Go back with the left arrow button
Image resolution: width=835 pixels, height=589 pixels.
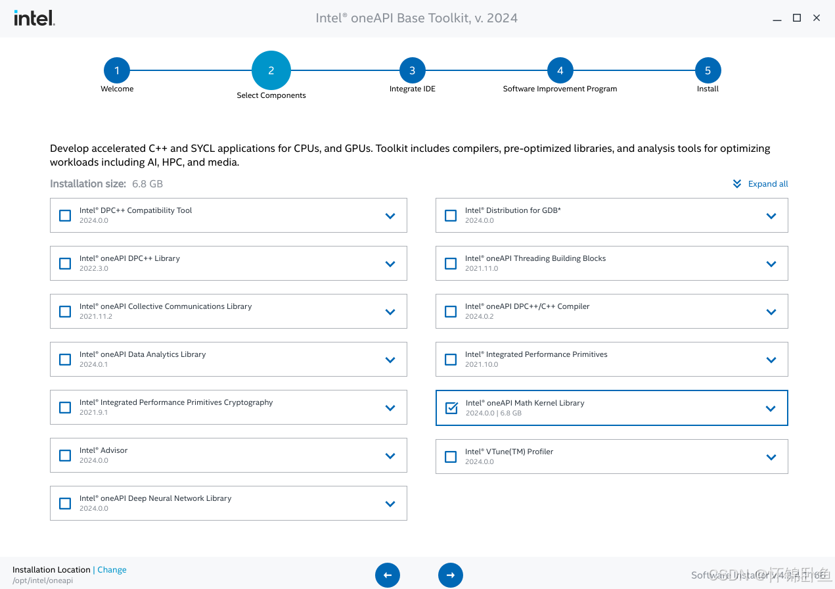click(x=388, y=575)
